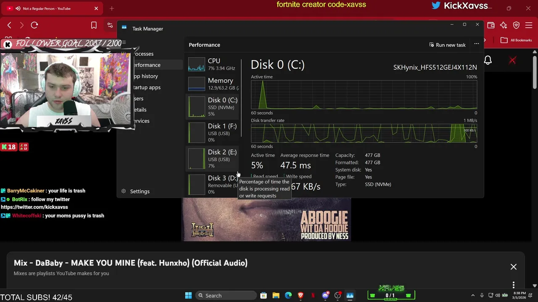Image resolution: width=538 pixels, height=302 pixels.
Task: Click Task Manager Settings gear icon
Action: point(124,191)
